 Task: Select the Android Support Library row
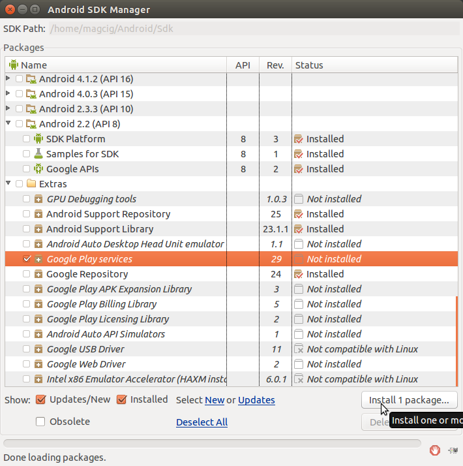click(x=230, y=229)
